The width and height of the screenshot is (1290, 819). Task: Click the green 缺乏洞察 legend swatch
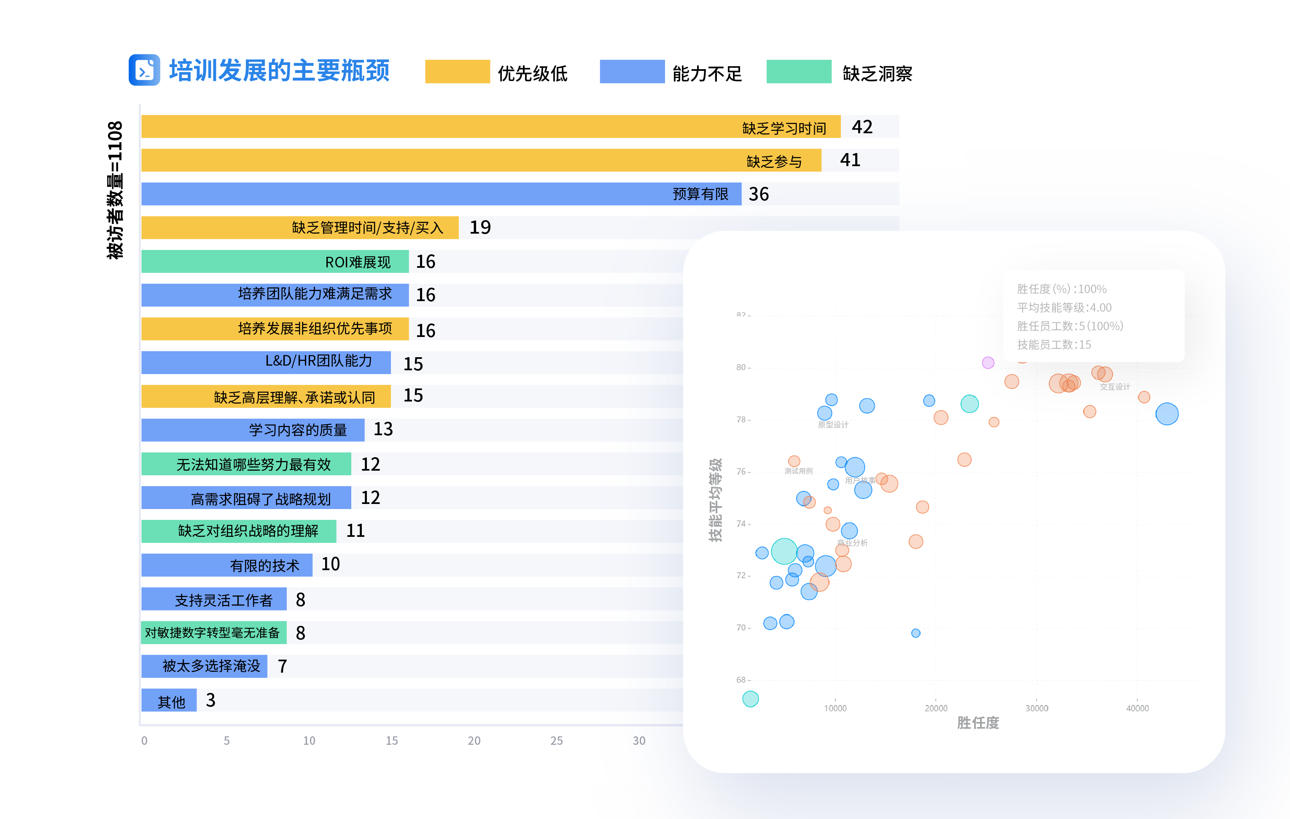798,72
